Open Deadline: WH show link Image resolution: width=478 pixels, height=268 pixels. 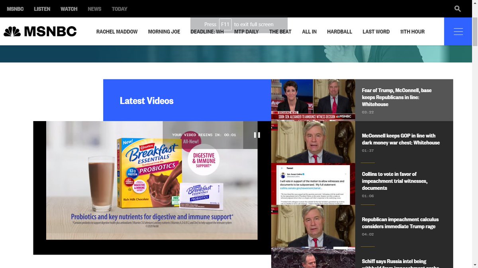(x=207, y=31)
